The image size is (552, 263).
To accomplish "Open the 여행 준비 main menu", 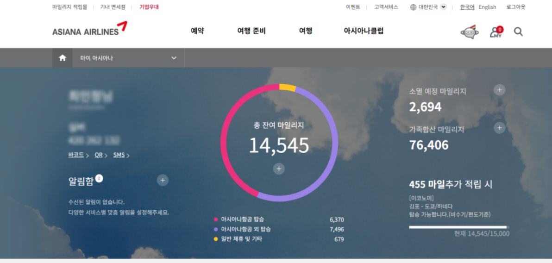I will point(251,31).
